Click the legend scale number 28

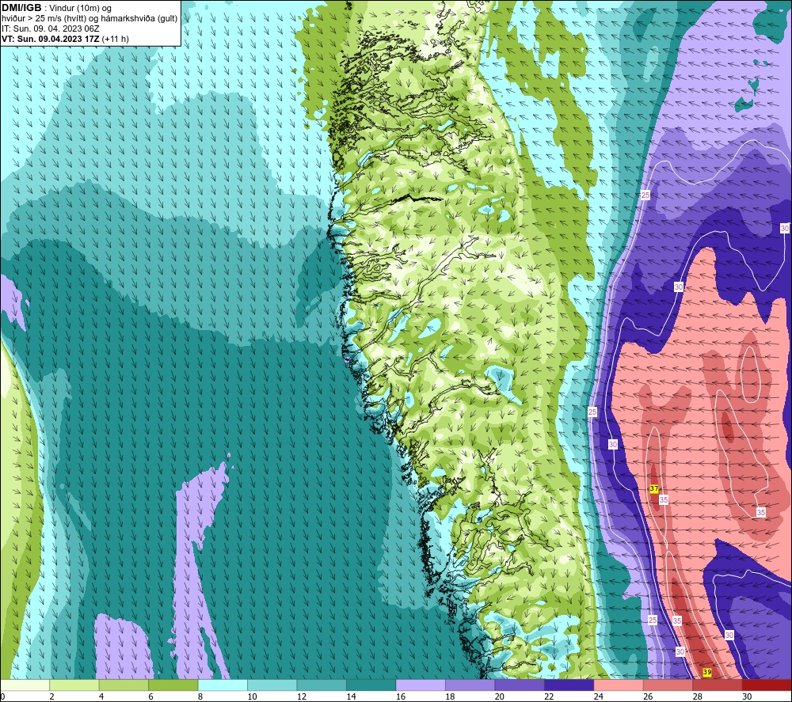point(698,696)
